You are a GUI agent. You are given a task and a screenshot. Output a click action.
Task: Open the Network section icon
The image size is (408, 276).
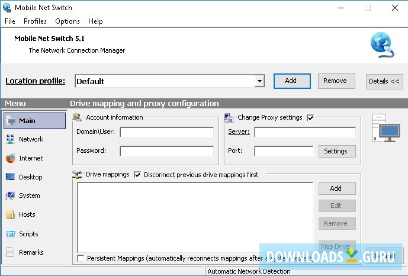coord(11,139)
